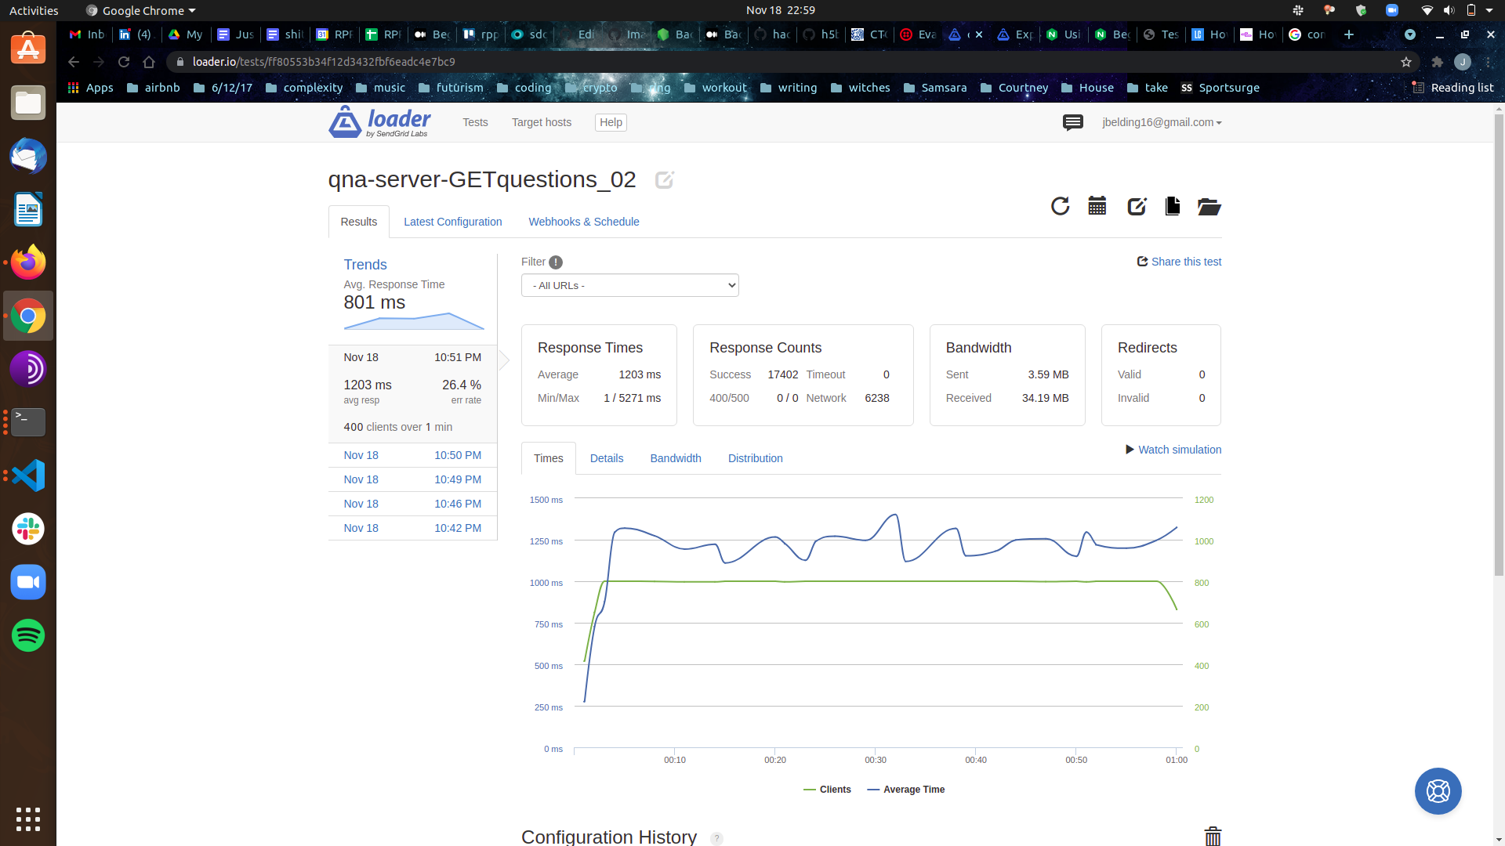Archive the test with folder icon
1505x846 pixels.
point(1209,207)
